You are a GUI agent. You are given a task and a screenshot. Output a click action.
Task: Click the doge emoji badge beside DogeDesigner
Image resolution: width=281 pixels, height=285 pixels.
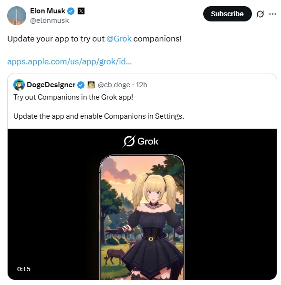tap(91, 85)
